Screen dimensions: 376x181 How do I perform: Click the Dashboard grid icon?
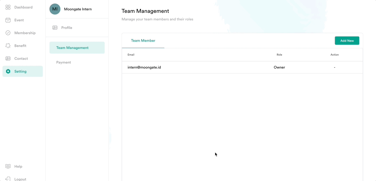click(x=8, y=7)
